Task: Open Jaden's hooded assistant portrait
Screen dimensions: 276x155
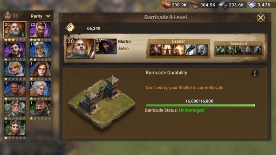Action: tap(106, 46)
